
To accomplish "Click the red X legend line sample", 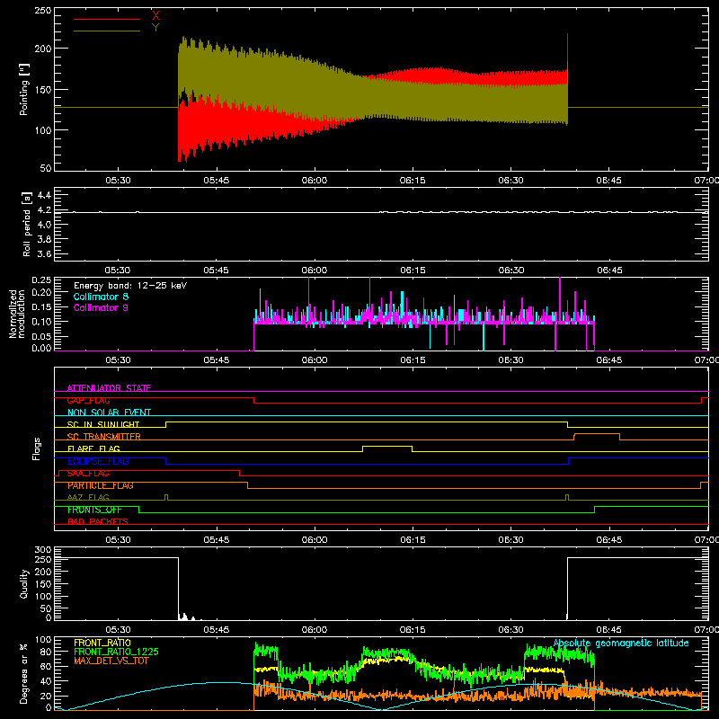I will [106, 19].
